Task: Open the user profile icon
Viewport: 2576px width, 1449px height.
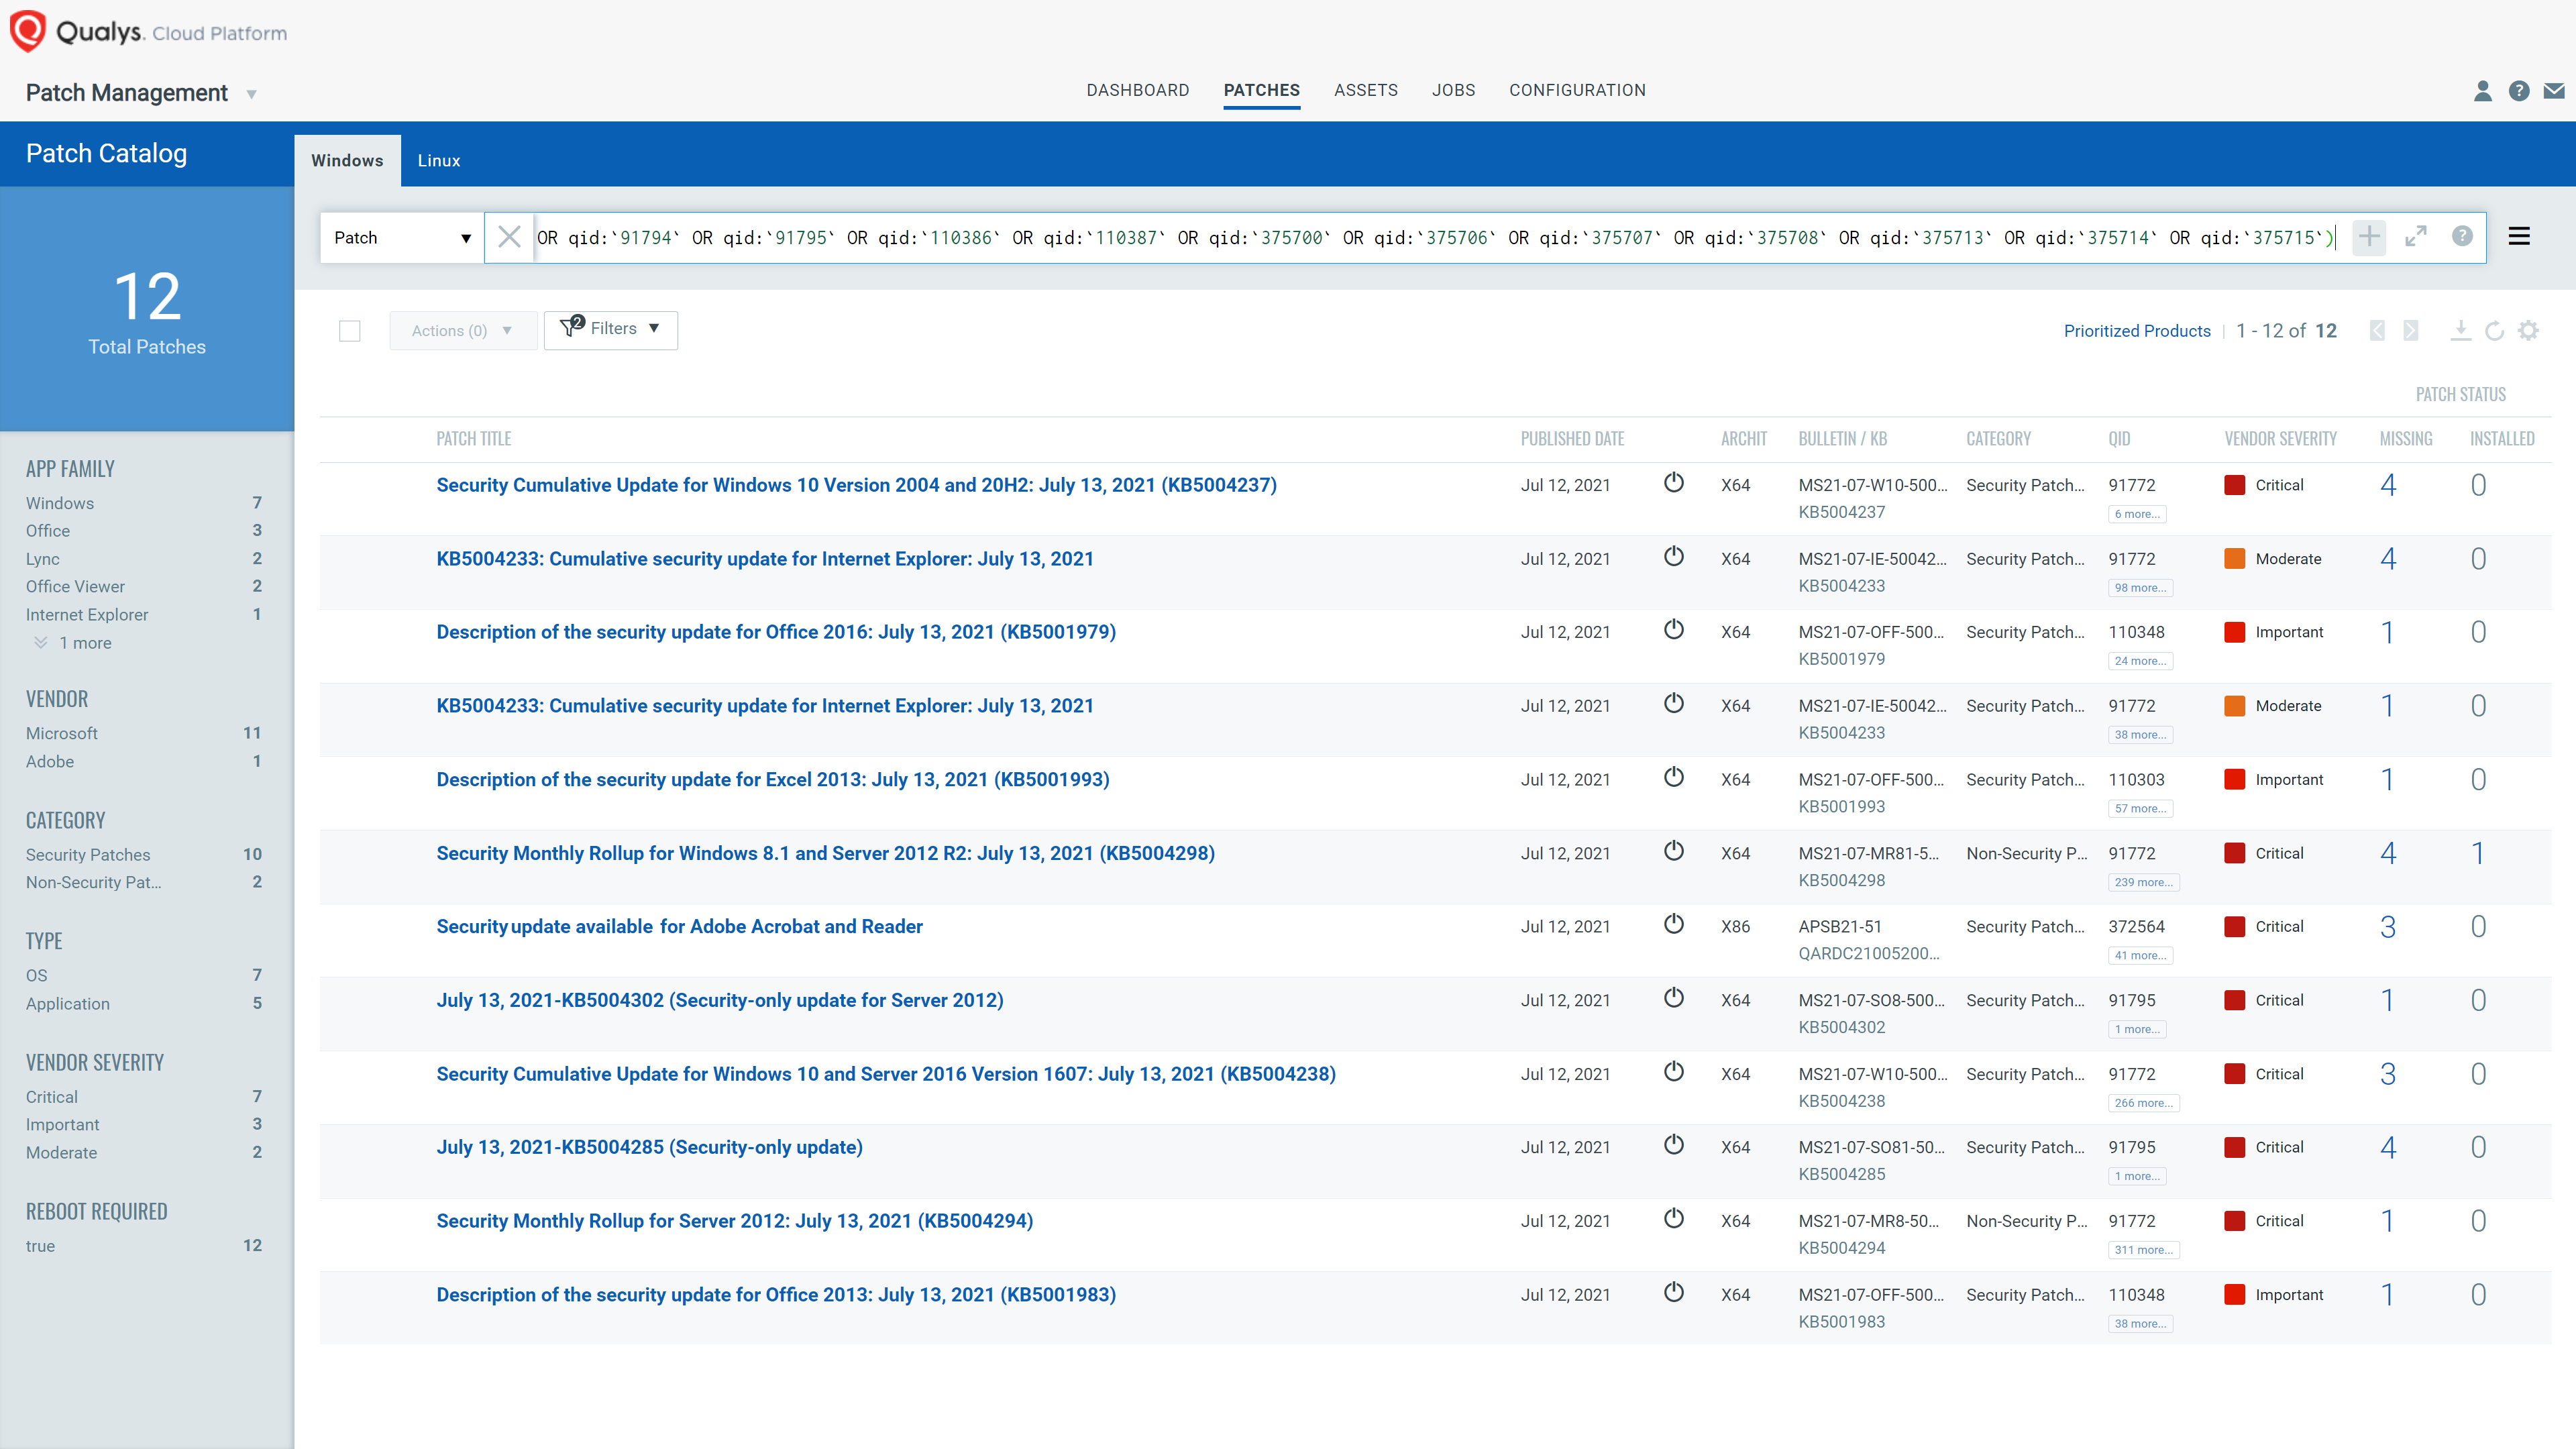Action: click(x=2482, y=90)
